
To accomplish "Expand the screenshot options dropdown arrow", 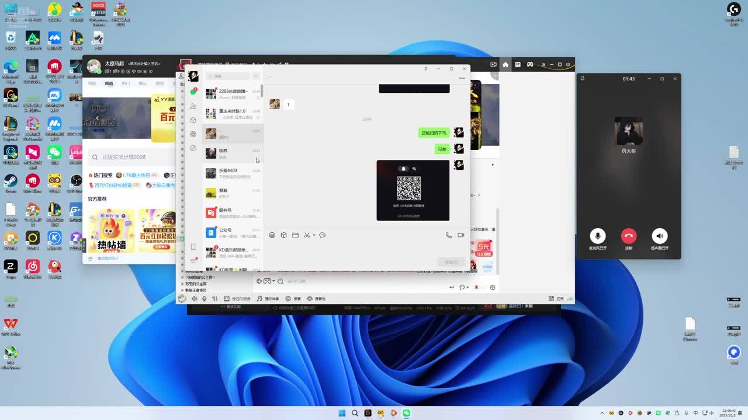I will (x=314, y=235).
